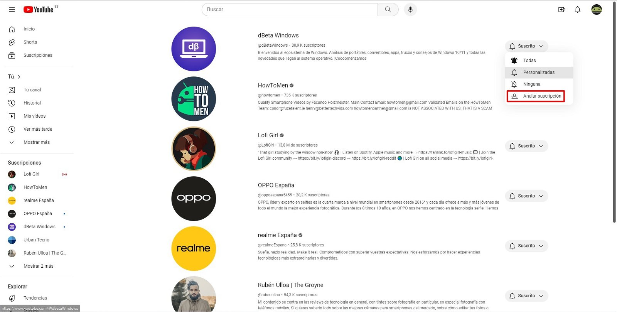Open the Rubén Ulloa Suscrito dropdown
The height and width of the screenshot is (312, 617).
(526, 296)
